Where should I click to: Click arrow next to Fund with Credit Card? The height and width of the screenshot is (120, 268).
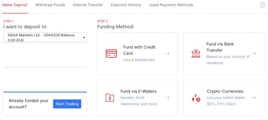pos(167,53)
